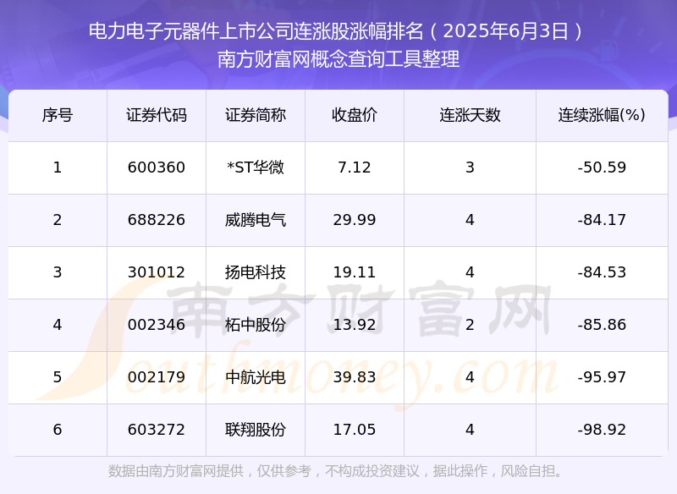Click the value -50.59
The width and height of the screenshot is (677, 494).
point(602,167)
